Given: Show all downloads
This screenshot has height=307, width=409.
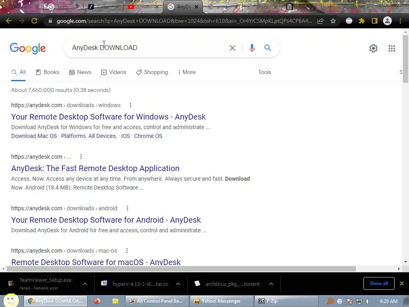Looking at the screenshot, I should point(379,283).
